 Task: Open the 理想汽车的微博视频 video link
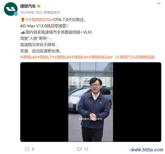click(x=137, y=57)
